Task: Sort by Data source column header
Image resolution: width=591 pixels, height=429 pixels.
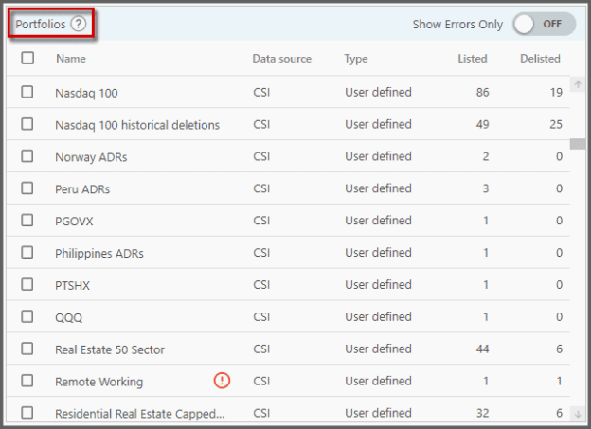Action: coord(281,59)
